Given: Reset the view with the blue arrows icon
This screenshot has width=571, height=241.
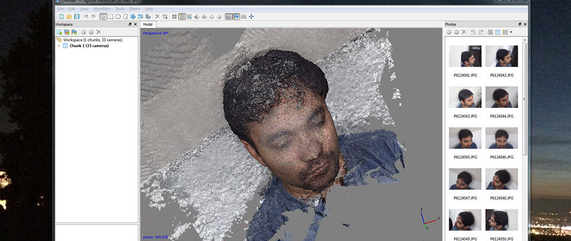Looking at the screenshot, I should point(251,16).
